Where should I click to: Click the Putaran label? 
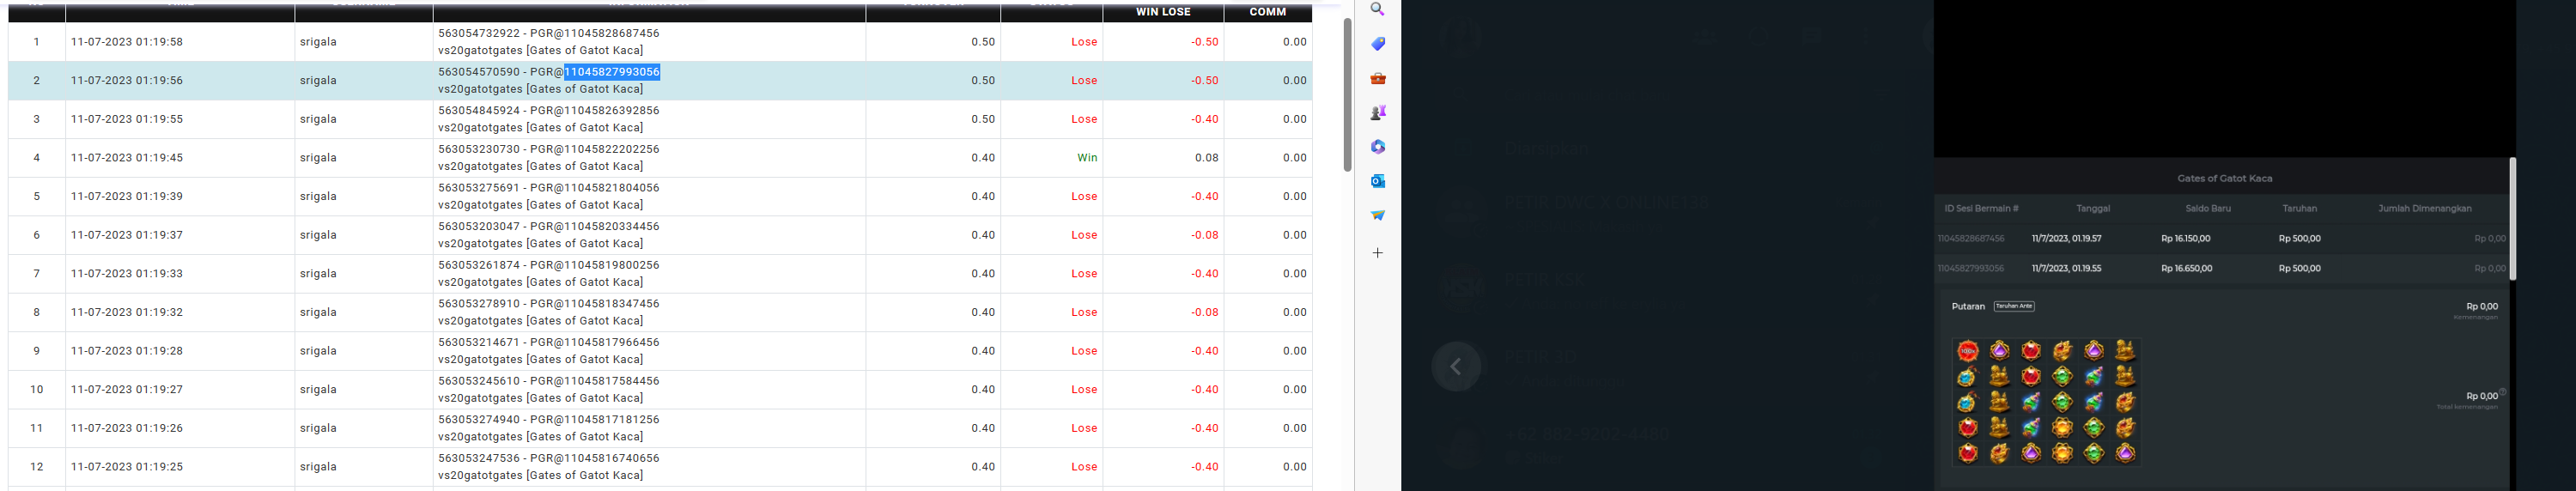[x=1968, y=306]
